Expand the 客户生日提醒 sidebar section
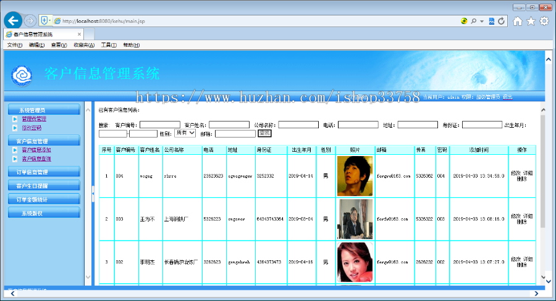 coord(44,185)
